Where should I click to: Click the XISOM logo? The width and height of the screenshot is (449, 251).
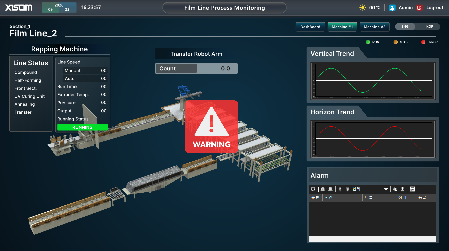[19, 7]
